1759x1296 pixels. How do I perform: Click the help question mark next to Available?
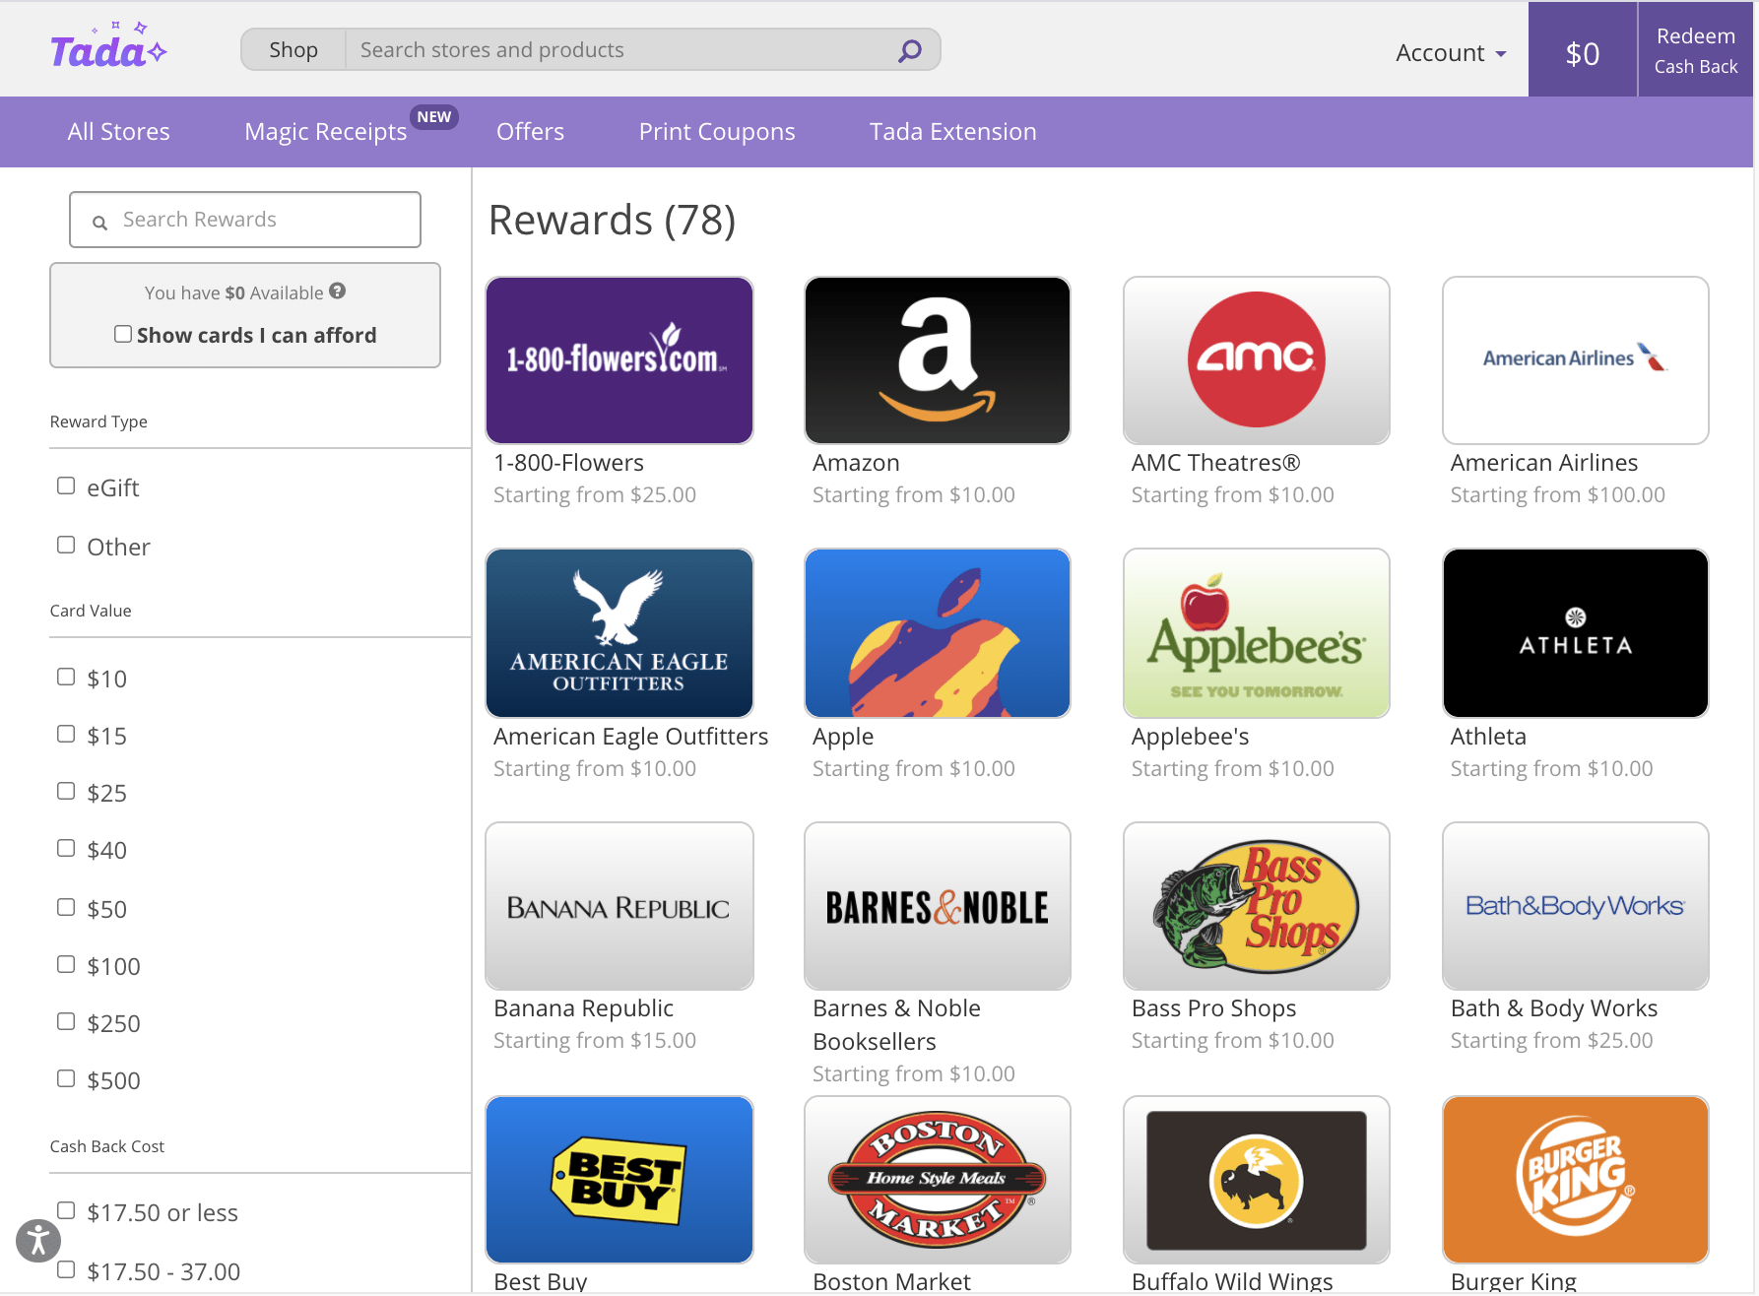click(338, 292)
